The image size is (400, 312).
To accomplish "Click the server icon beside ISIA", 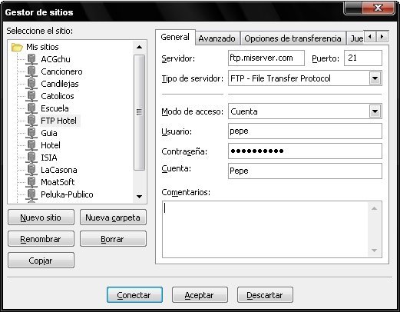I will pyautogui.click(x=31, y=158).
